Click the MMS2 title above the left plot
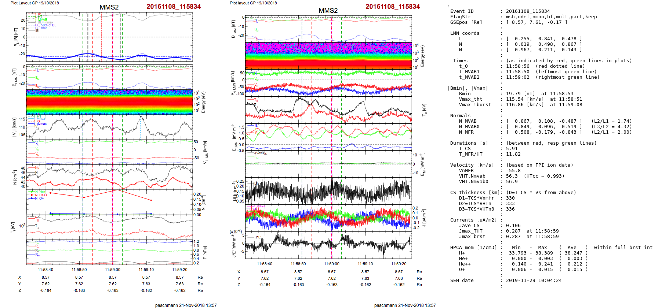The height and width of the screenshot is (308, 662). (x=109, y=7)
